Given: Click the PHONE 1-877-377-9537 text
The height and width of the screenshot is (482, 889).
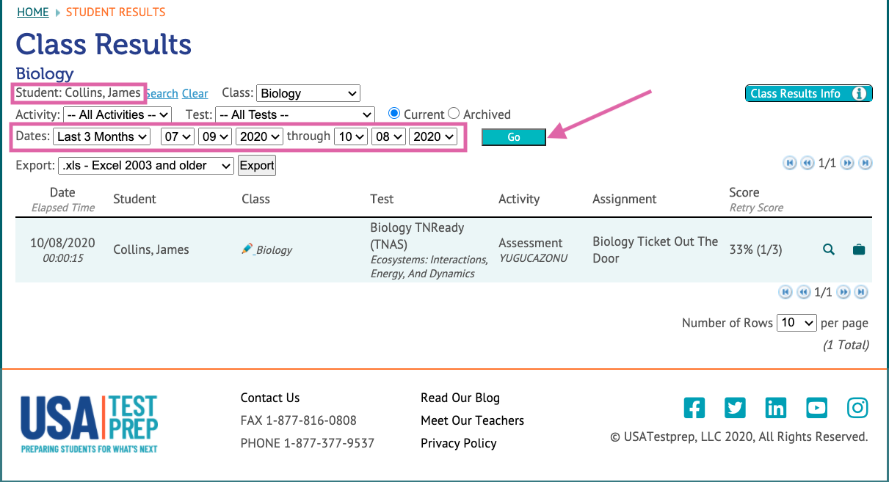Looking at the screenshot, I should (308, 443).
